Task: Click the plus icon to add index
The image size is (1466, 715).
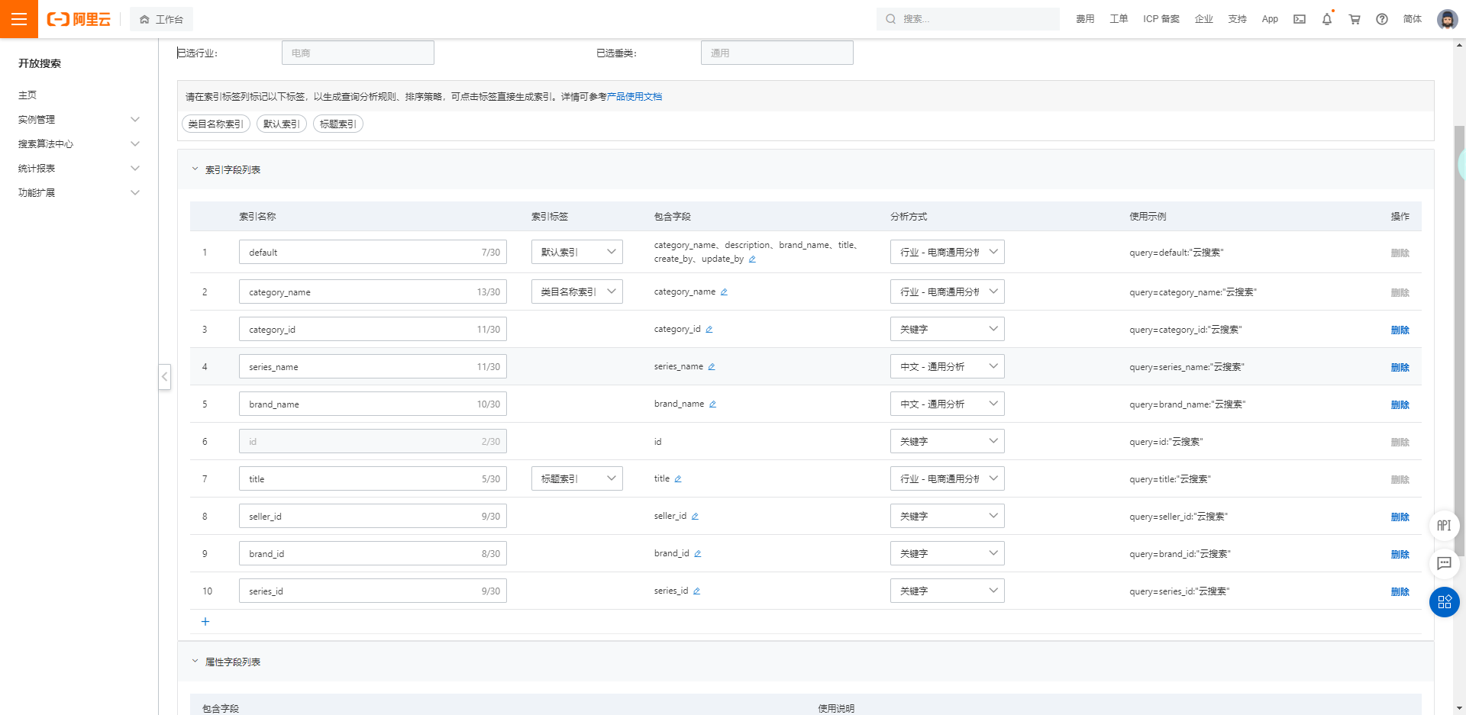Action: point(205,622)
